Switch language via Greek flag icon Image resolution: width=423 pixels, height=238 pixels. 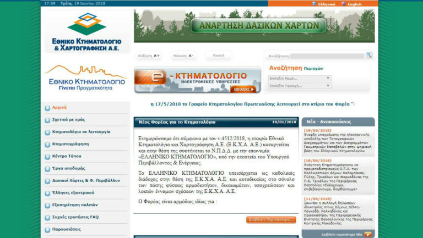pyautogui.click(x=314, y=4)
